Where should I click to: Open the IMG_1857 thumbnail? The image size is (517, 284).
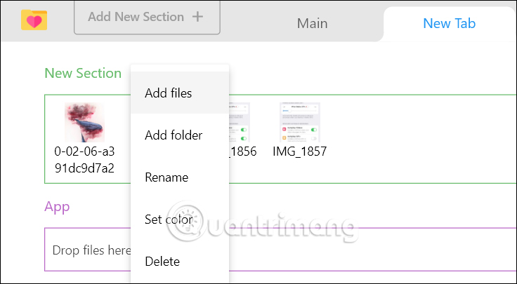300,123
